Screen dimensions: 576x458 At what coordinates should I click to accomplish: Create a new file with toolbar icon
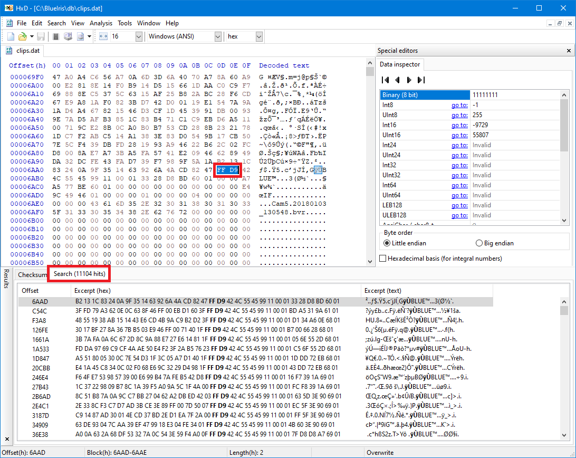coord(11,36)
